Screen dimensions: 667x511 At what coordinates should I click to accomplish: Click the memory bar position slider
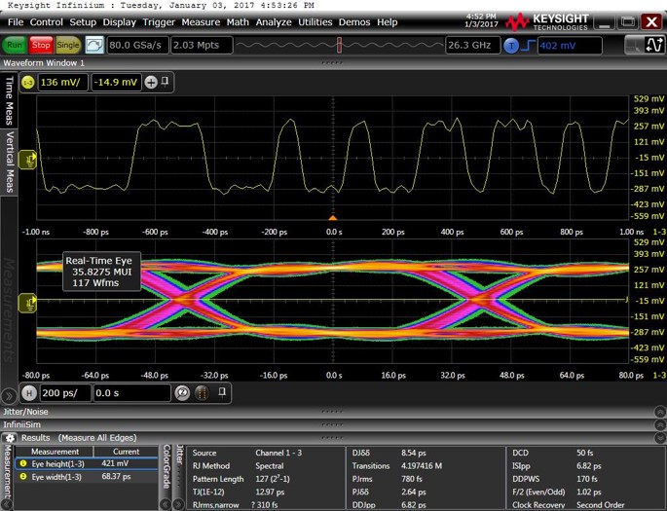339,45
